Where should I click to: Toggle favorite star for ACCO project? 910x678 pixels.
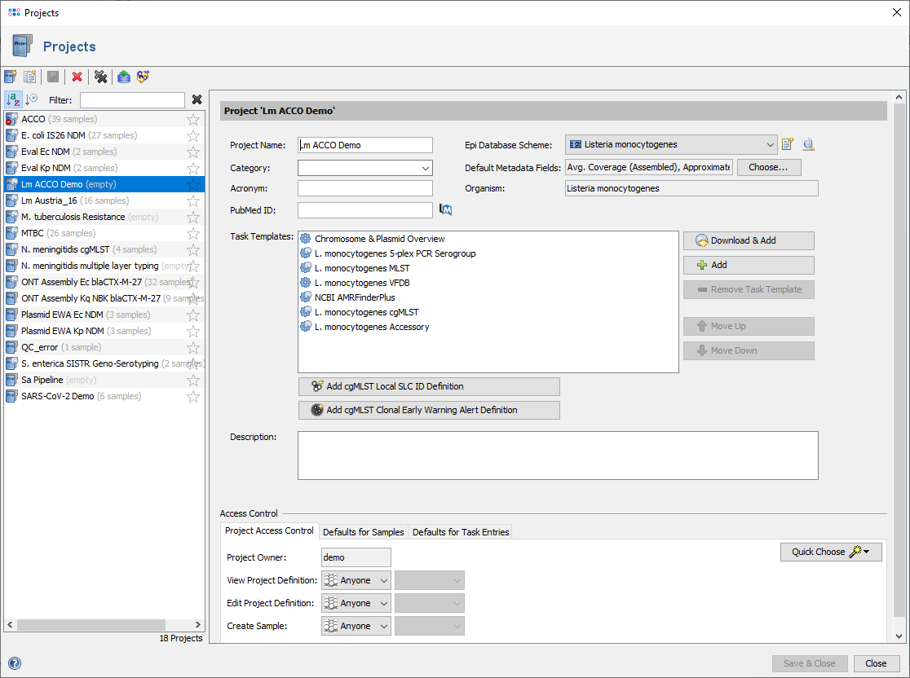pyautogui.click(x=193, y=119)
